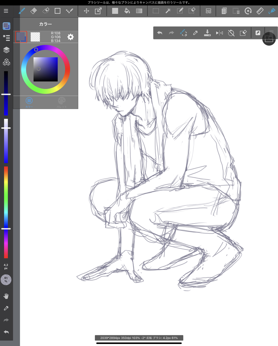Open selection operations icon in top toolbar
This screenshot has height=346, width=278.
point(236,11)
